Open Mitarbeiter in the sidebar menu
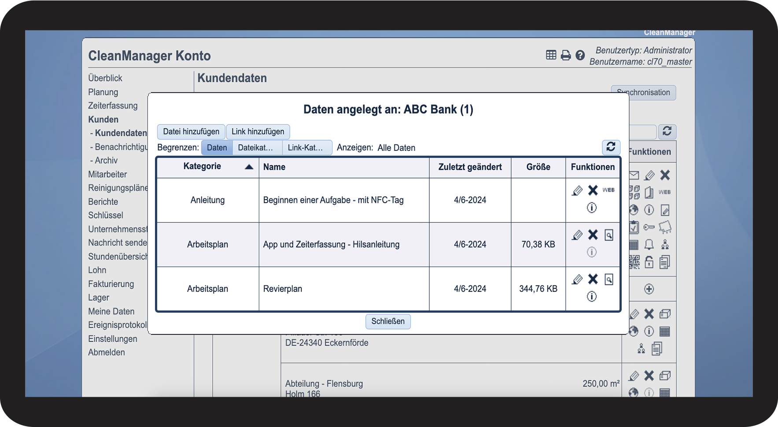 coord(107,174)
